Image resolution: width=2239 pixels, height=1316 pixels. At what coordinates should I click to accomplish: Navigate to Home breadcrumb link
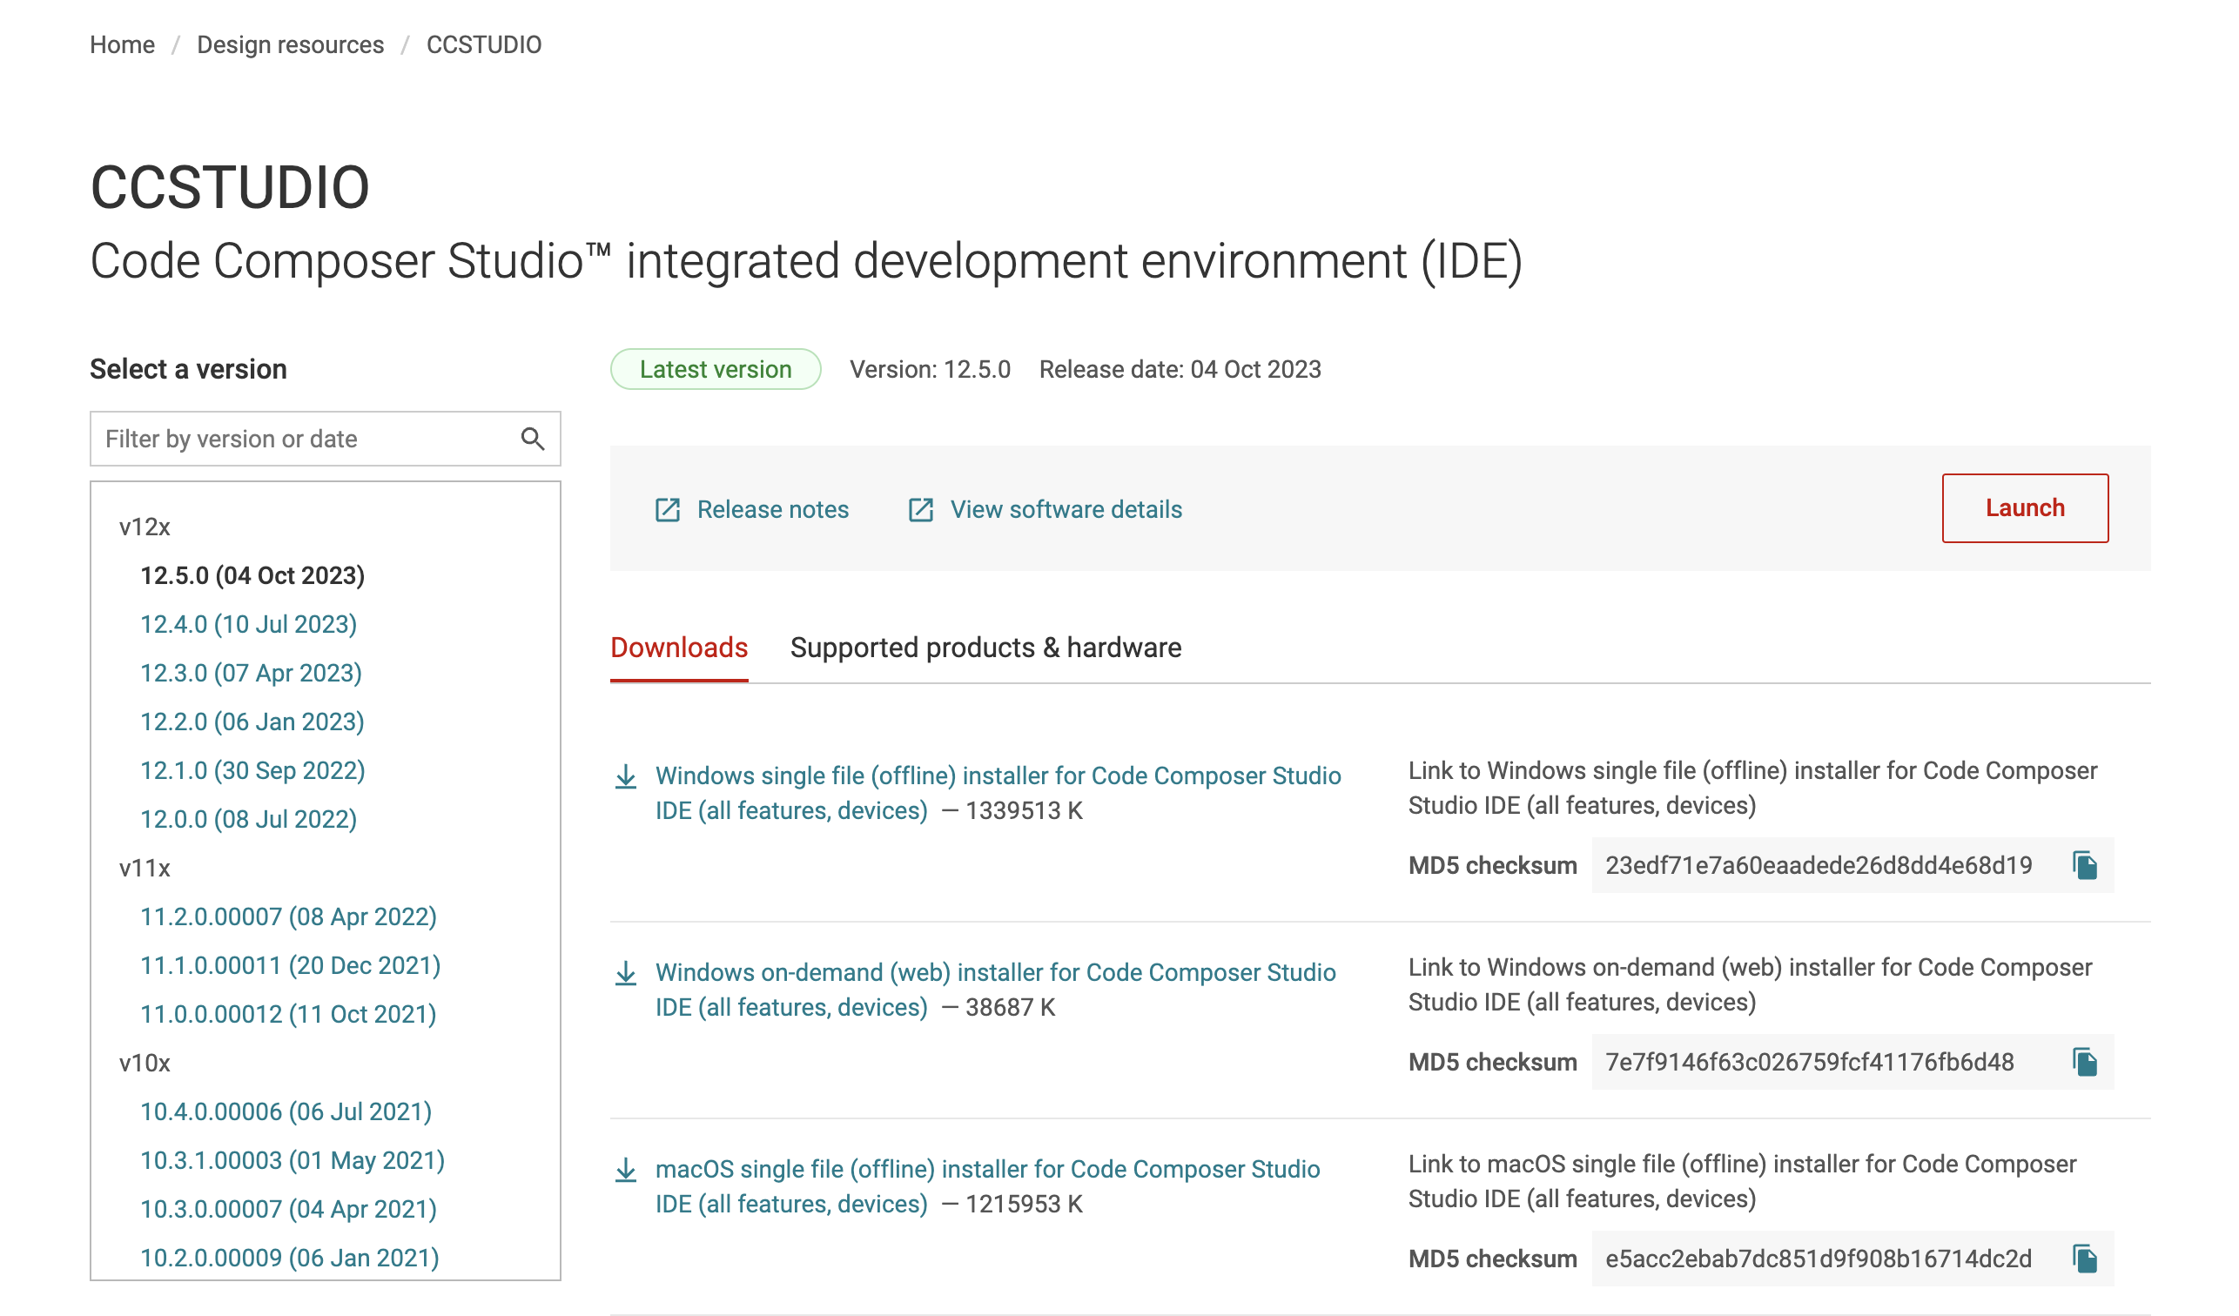tap(122, 44)
